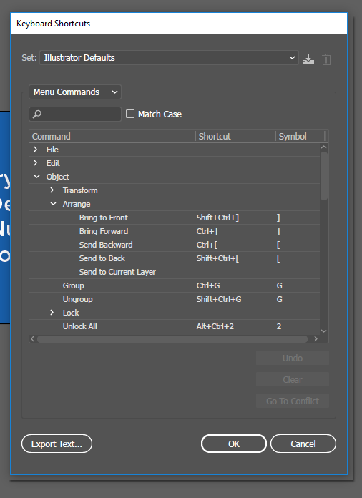
Task: Expand the Transform submenu
Action: 52,190
